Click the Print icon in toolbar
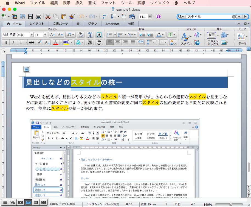The height and width of the screenshot is (207, 251). point(38,16)
